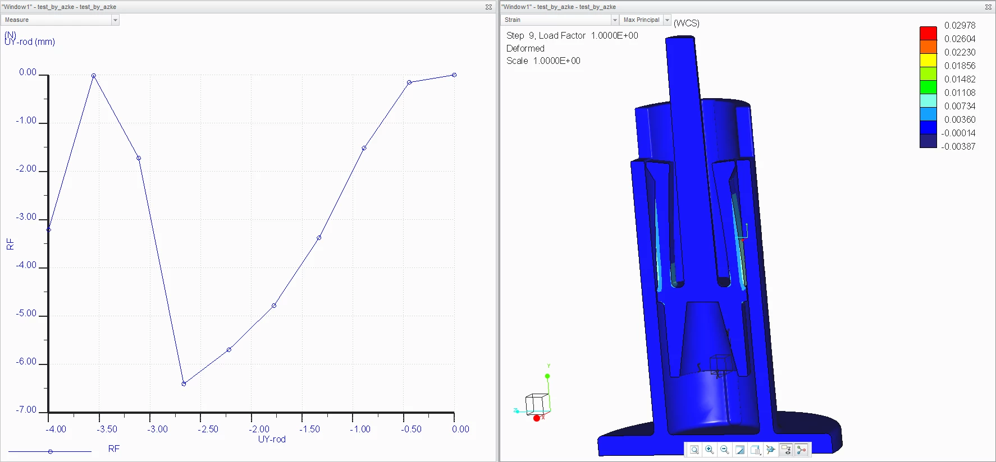996x462 pixels.
Task: Click the 'Scale 1.0000E+00' text
Action: point(543,61)
